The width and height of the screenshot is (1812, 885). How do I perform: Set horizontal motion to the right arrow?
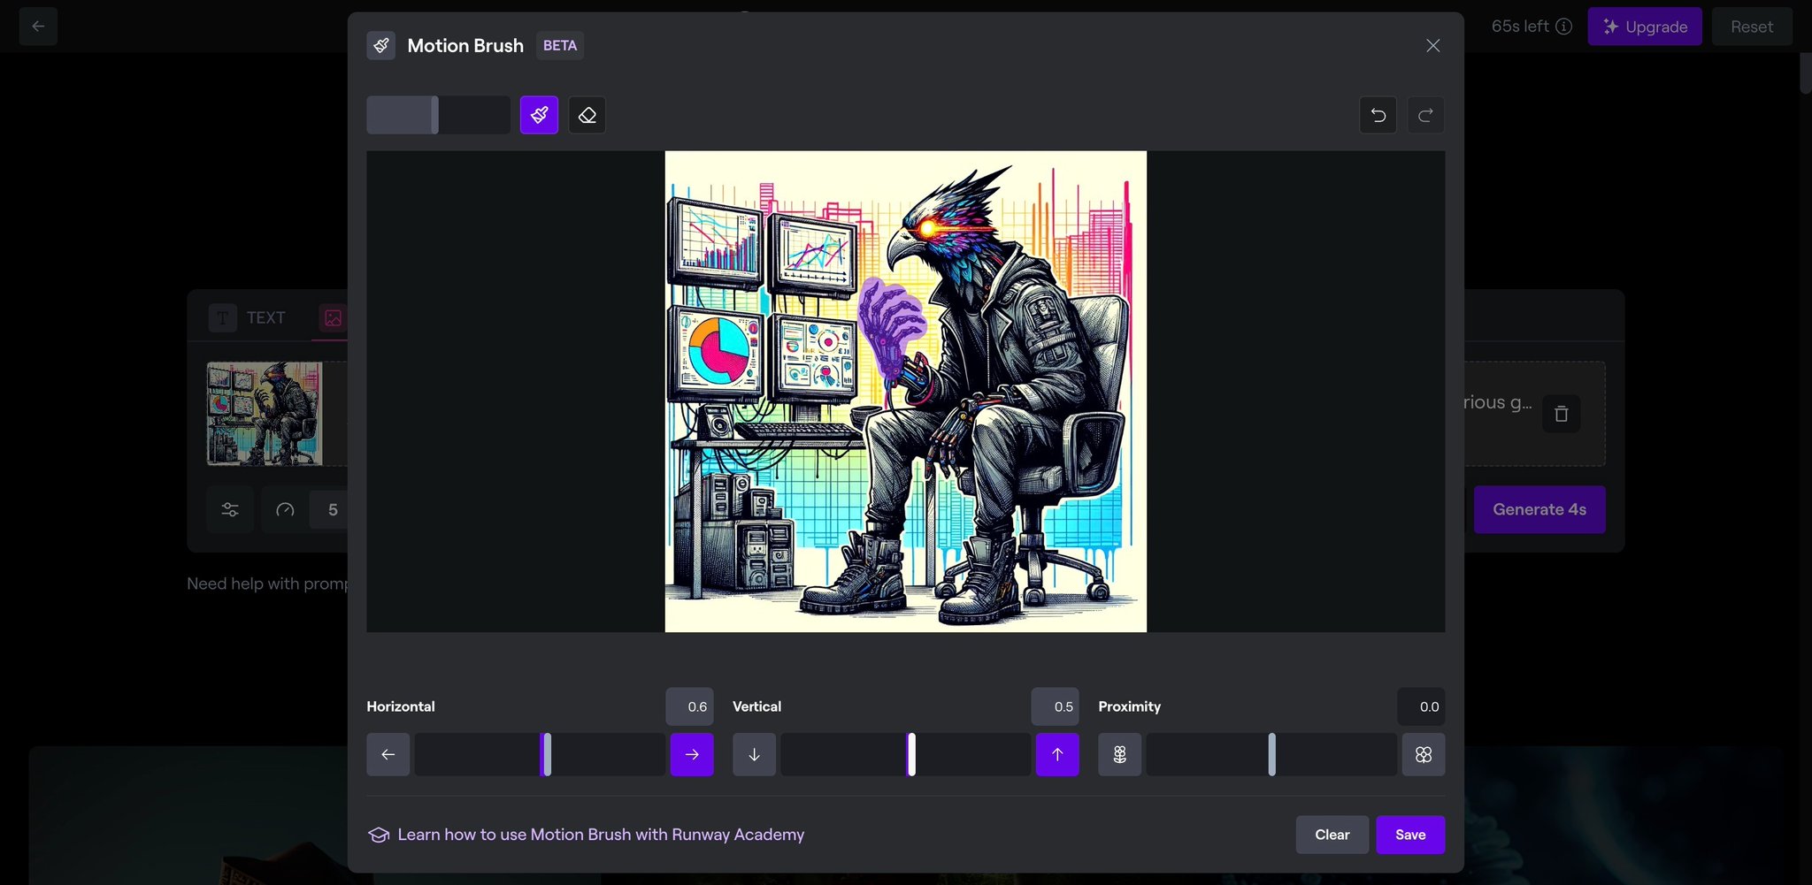(692, 754)
